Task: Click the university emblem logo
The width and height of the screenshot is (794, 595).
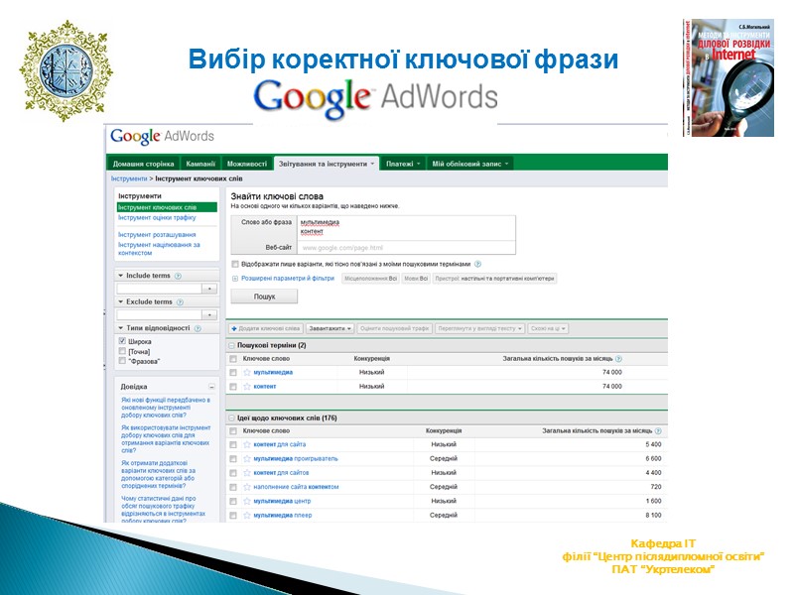Action: click(66, 70)
